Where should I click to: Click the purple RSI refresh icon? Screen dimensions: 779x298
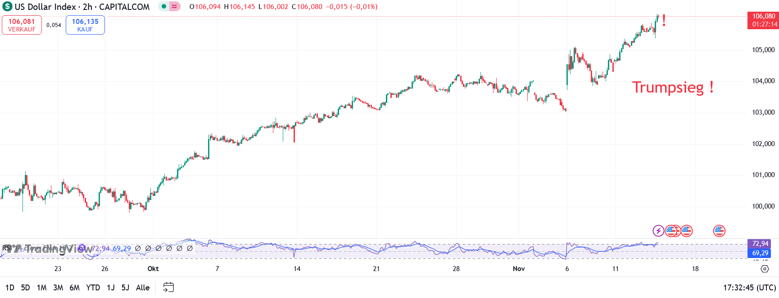(x=82, y=248)
